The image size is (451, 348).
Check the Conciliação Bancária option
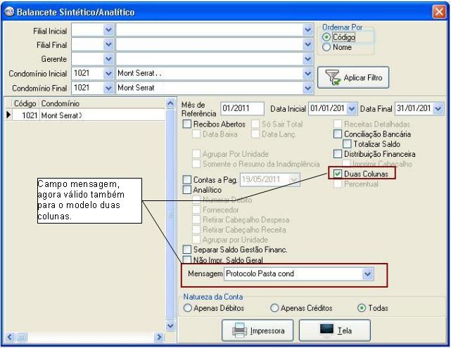[338, 134]
